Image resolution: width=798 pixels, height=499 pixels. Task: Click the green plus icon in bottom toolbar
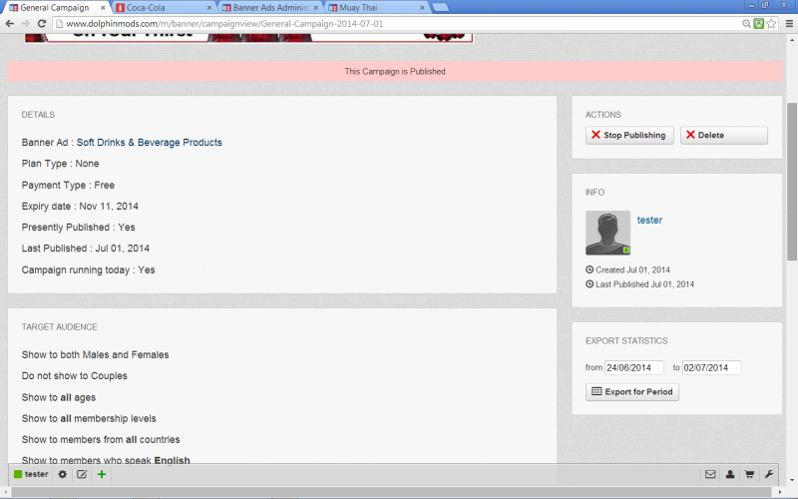[x=102, y=474]
